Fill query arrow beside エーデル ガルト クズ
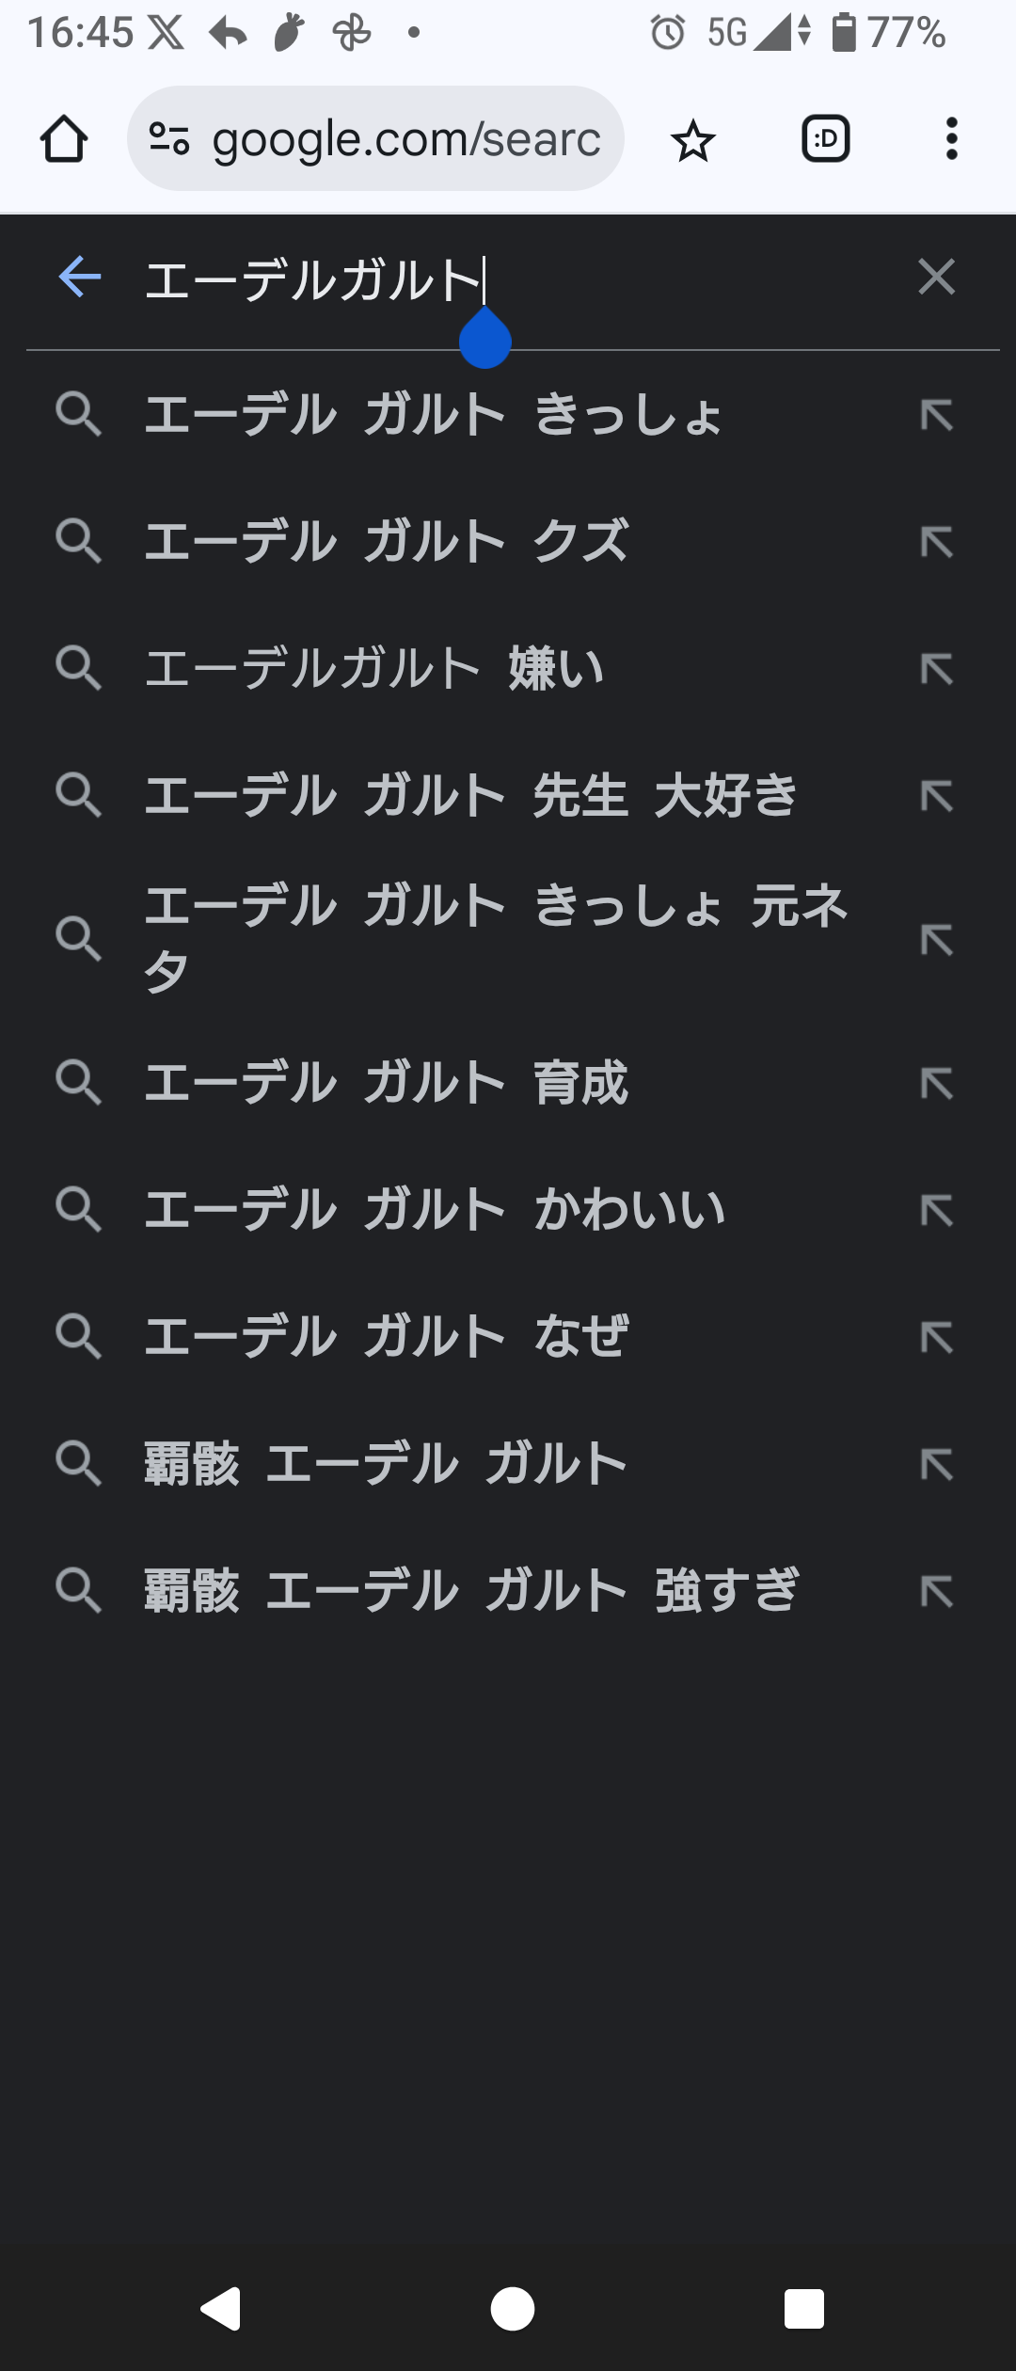Screen dimensions: 1016x2371 [x=937, y=543]
